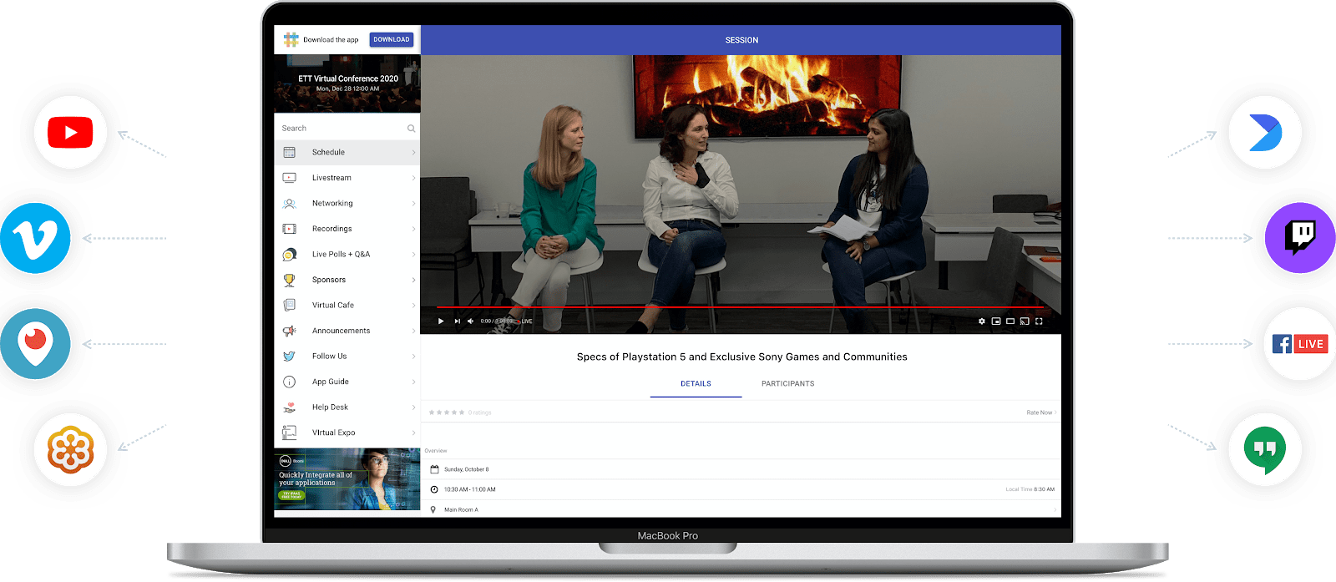Toggle theater mode on the video
1336x582 pixels.
tap(1010, 321)
